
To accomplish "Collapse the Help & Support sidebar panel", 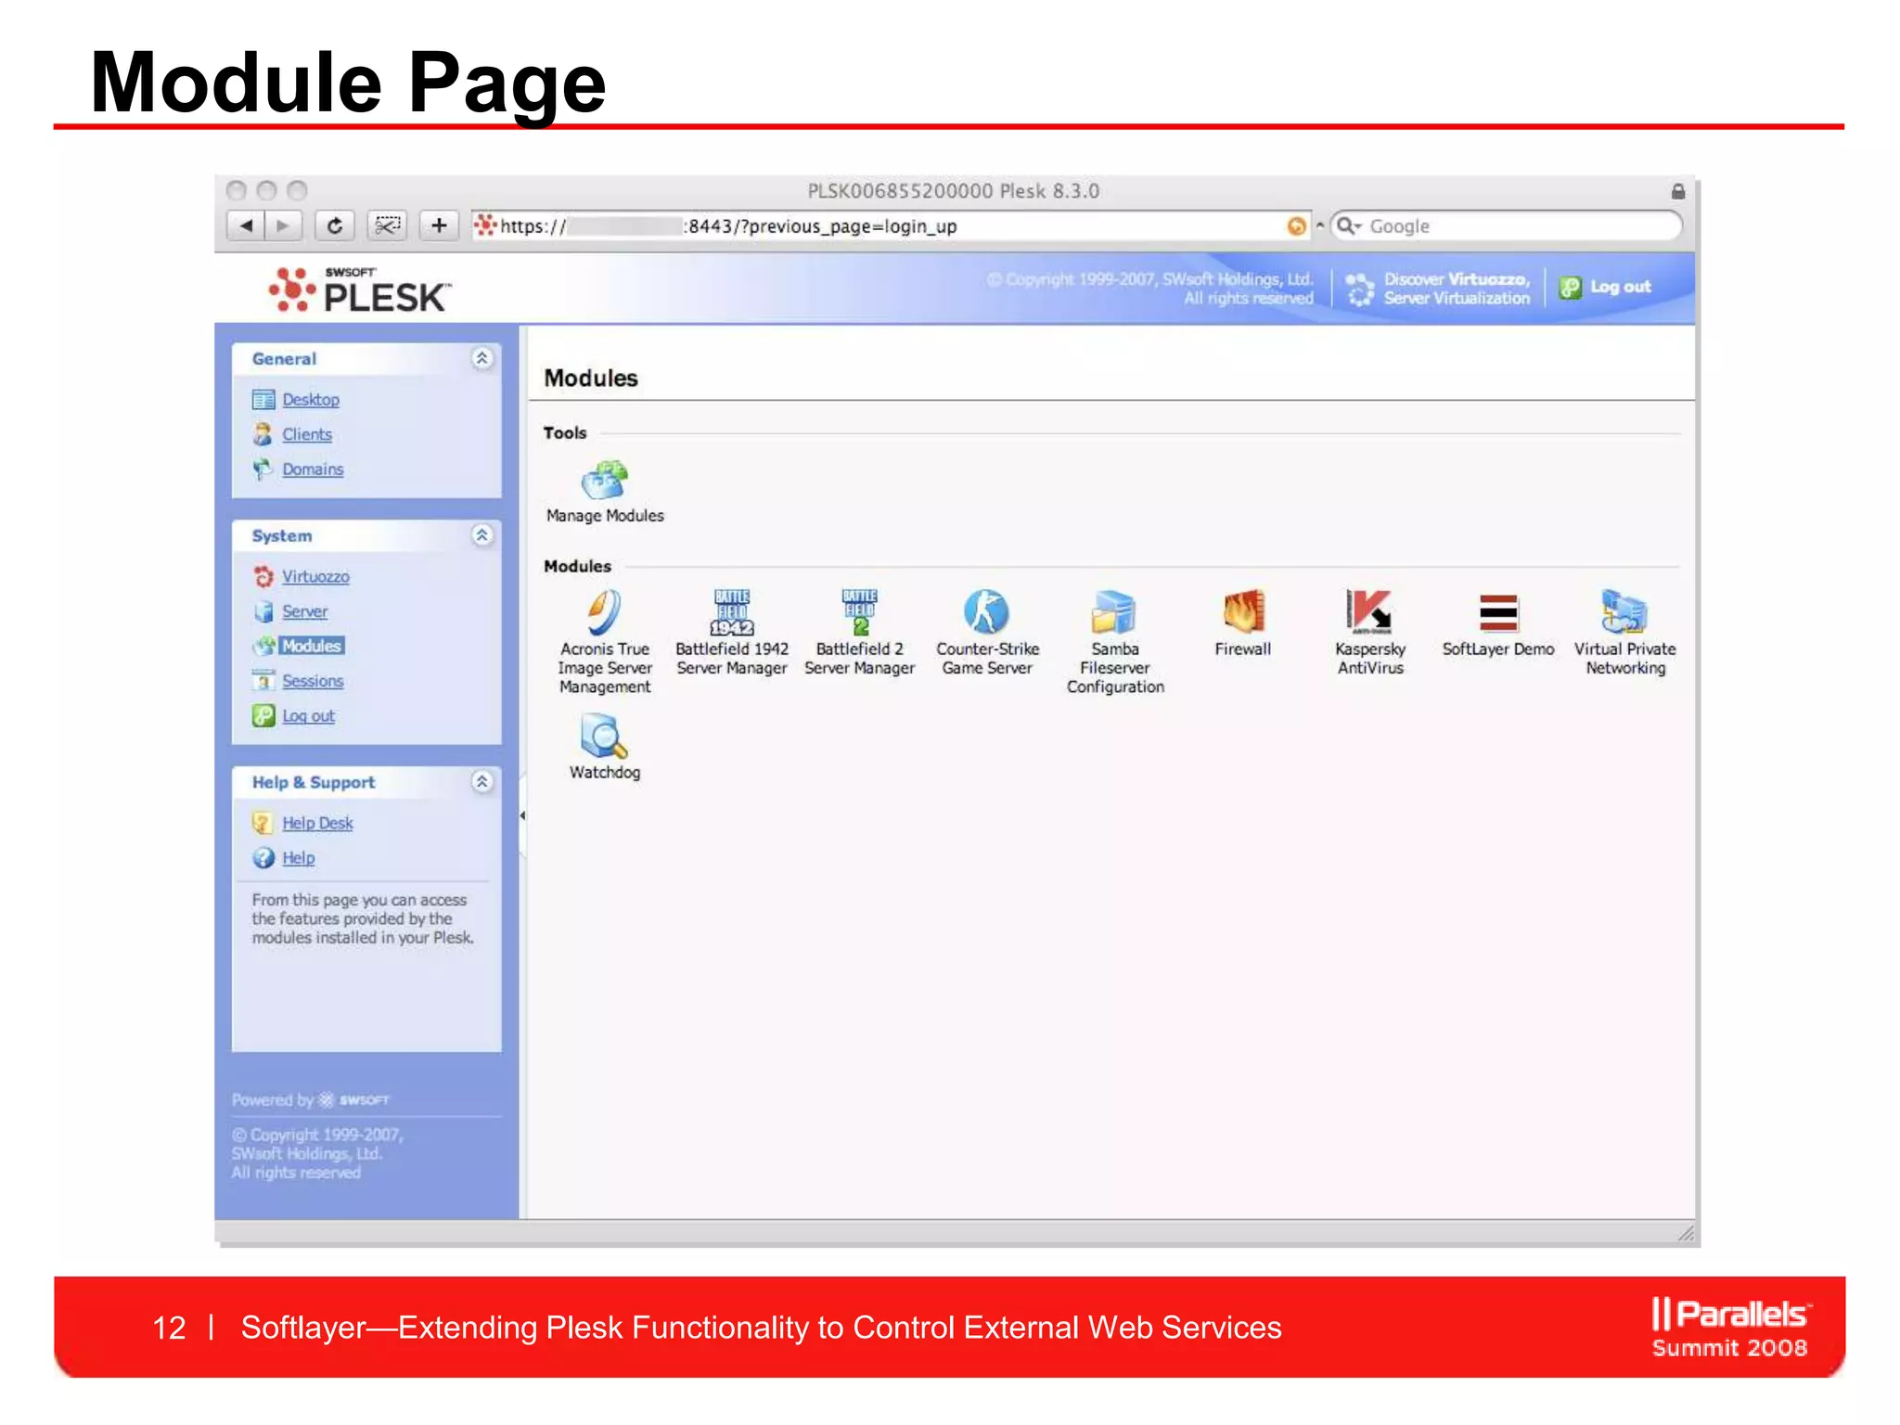I will click(481, 782).
